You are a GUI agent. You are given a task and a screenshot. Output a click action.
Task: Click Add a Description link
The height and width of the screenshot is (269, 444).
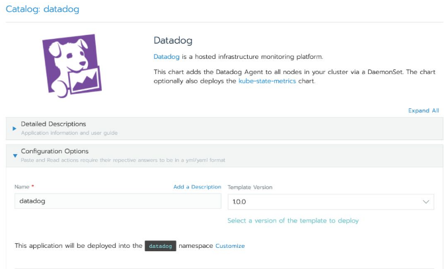tap(197, 187)
